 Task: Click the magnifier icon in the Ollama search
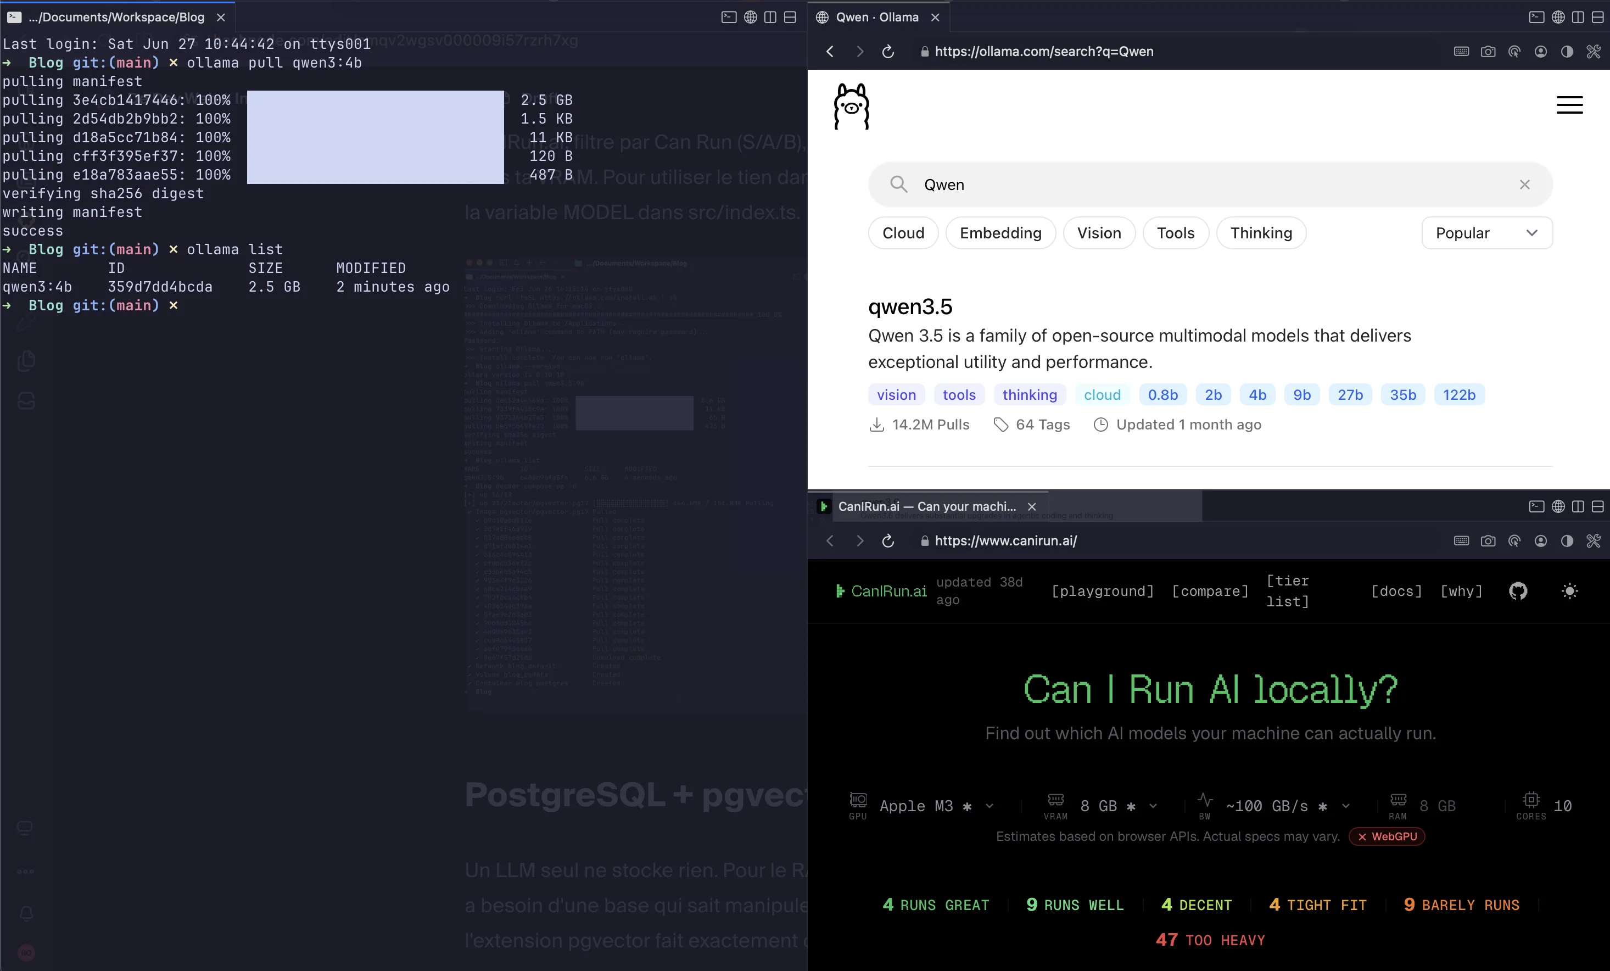[x=898, y=185]
